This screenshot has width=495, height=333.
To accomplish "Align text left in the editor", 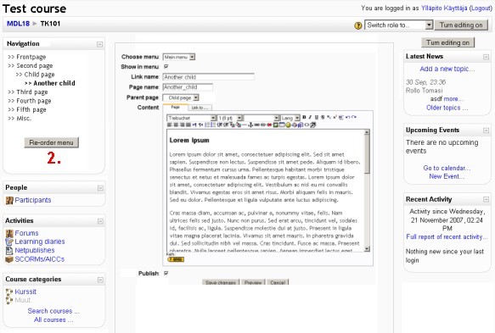I will 169,125.
